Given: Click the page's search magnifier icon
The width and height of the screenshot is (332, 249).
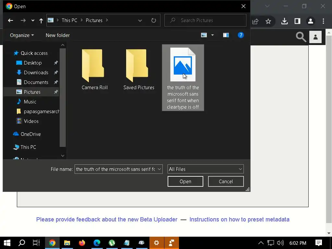Looking at the screenshot, I should pyautogui.click(x=301, y=37).
